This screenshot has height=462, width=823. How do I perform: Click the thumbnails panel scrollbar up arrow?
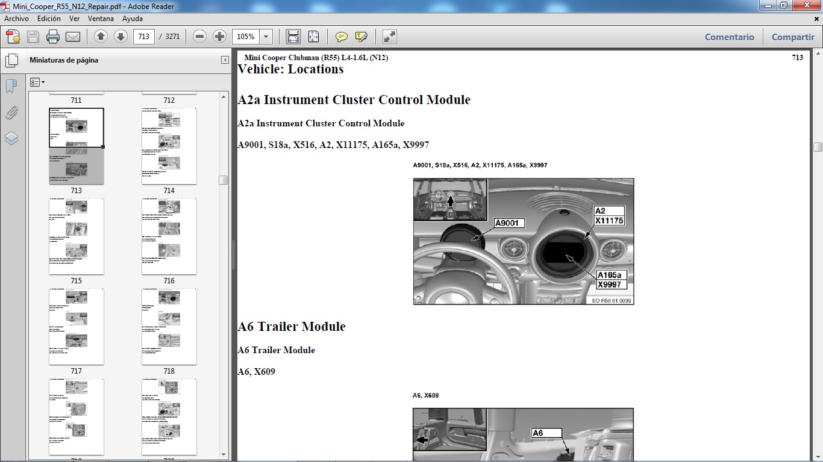coord(224,96)
